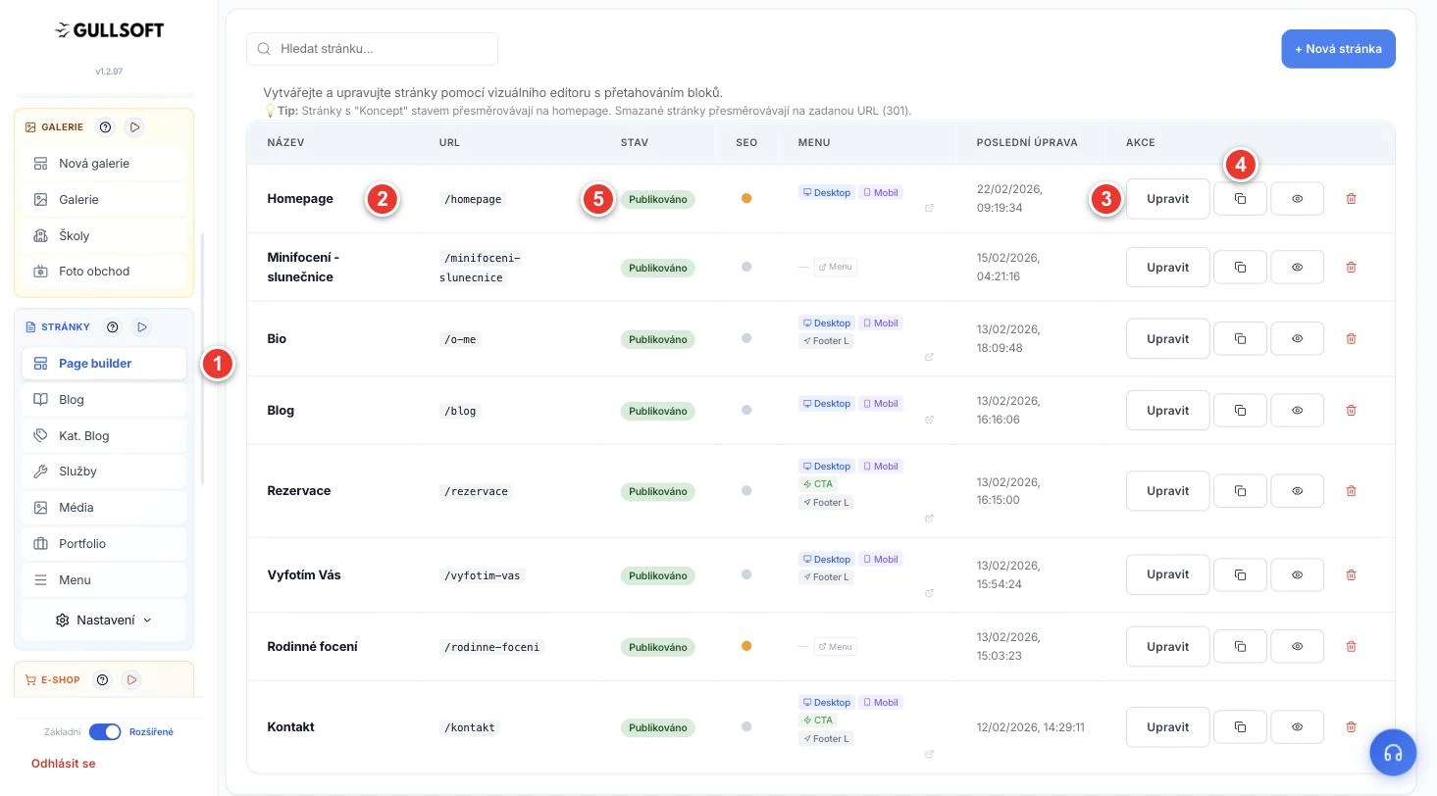Preview Rodinné focení using eye button
The image size is (1437, 796).
pyautogui.click(x=1297, y=646)
